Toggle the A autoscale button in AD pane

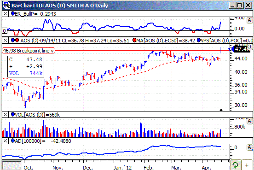click(x=249, y=147)
